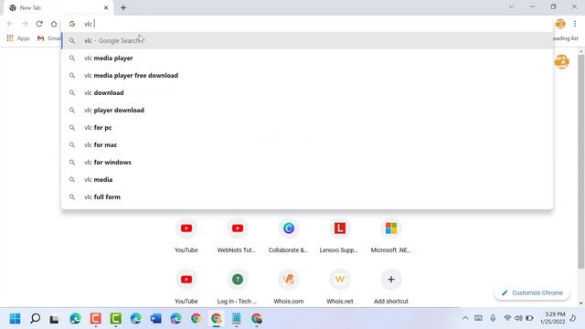
Task: Click into the address bar with vlc
Action: 308,24
